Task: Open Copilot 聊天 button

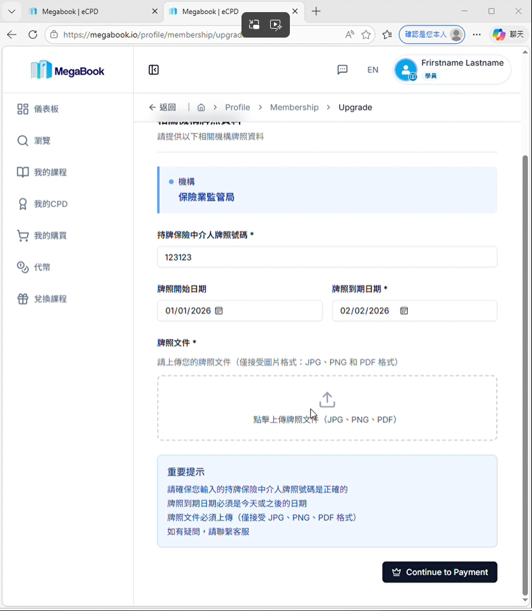Action: point(508,34)
